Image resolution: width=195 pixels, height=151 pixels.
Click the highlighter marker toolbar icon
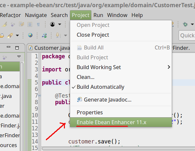[5, 24]
